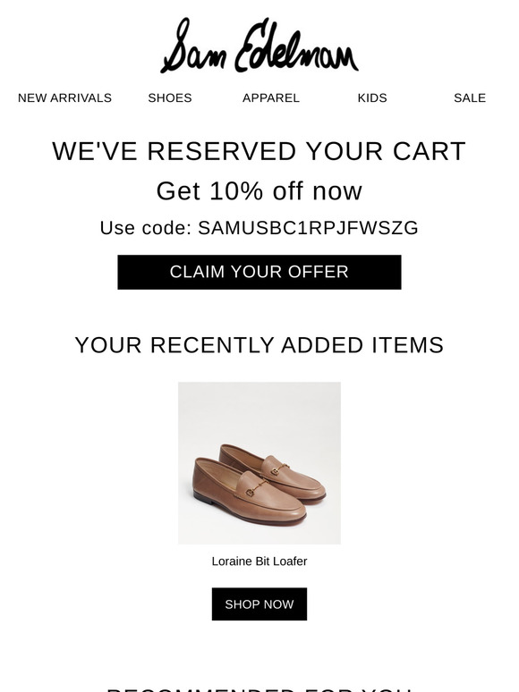Open the APPAREL menu link
This screenshot has width=519, height=692.
coord(271,98)
